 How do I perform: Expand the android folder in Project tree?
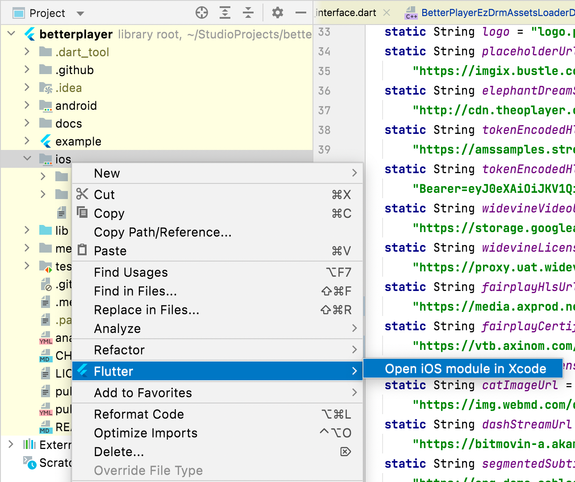tap(28, 105)
